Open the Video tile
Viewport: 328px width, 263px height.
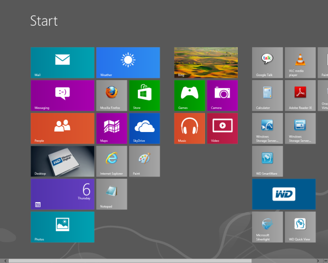tap(222, 128)
